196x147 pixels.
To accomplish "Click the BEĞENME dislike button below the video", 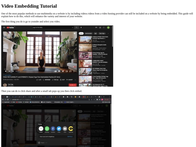I will click(46, 80).
